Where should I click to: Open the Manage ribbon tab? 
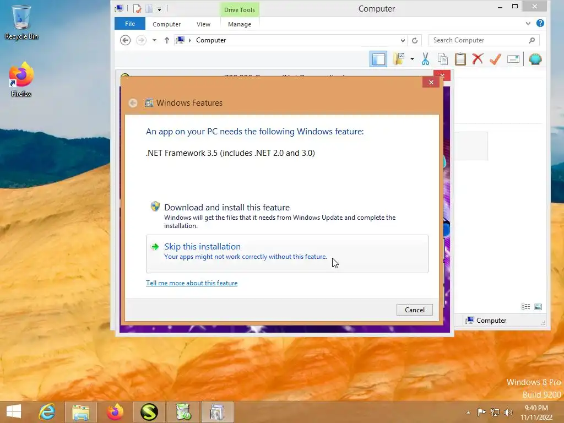[x=240, y=24]
